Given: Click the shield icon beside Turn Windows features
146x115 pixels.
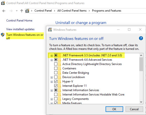Looking at the screenshot, I should tap(3, 35).
